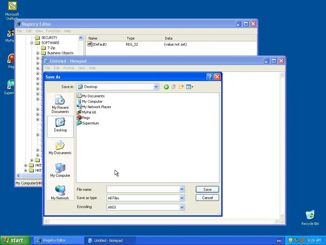Screen dimensions: 326x245
Task: Select the MyPal 68 shortcut in the file list
Action: (x=87, y=112)
